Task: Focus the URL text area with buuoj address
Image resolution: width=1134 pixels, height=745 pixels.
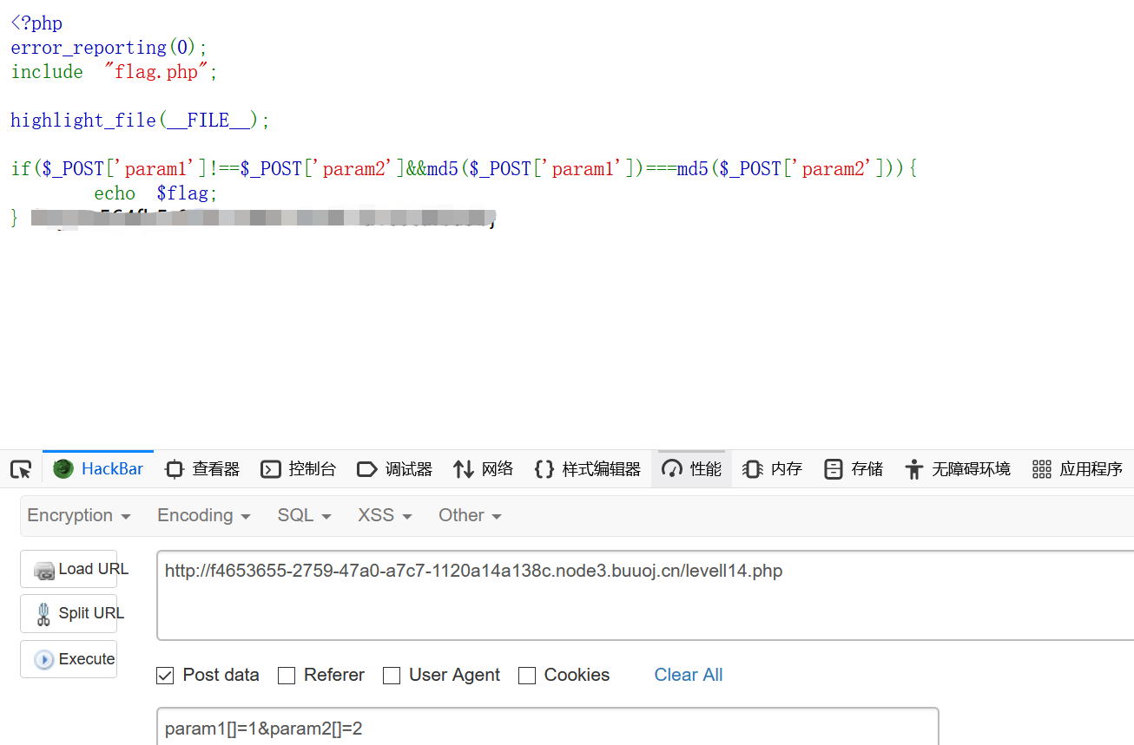Action: [x=645, y=595]
